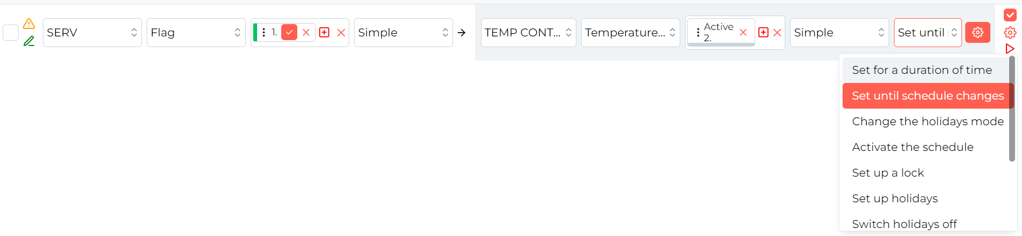Click the yellow warning triangle icon
This screenshot has width=1022, height=236.
click(x=29, y=24)
